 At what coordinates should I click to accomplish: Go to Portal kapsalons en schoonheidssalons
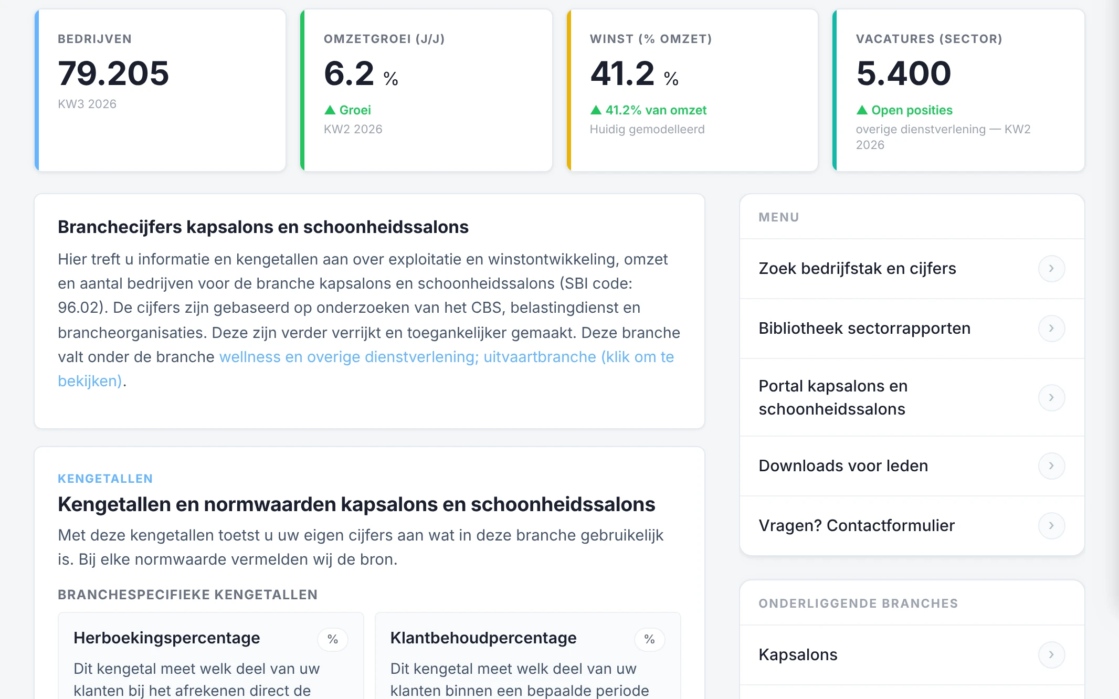click(912, 398)
